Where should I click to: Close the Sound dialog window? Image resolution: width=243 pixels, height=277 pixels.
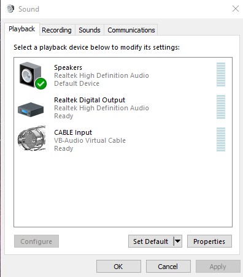pyautogui.click(x=236, y=9)
